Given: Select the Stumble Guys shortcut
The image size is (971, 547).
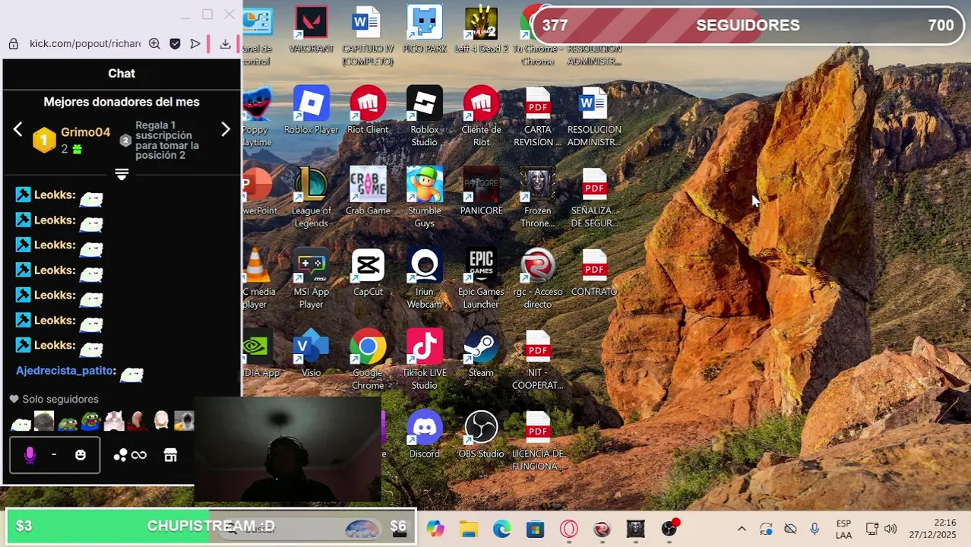Looking at the screenshot, I should (x=424, y=198).
